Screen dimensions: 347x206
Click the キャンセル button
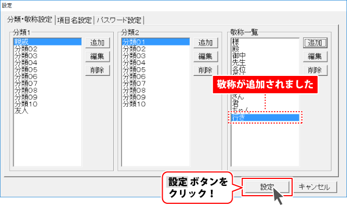click(x=314, y=187)
